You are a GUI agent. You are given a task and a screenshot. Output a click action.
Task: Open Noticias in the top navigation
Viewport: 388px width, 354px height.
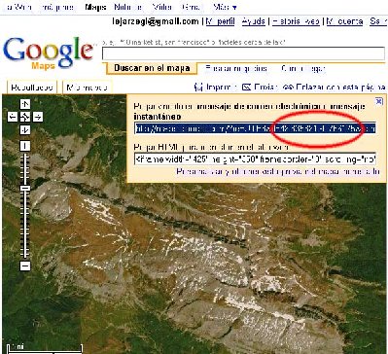[x=128, y=7]
